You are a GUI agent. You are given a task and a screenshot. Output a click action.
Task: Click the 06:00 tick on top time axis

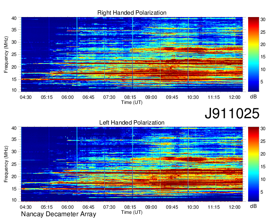coord(67,97)
